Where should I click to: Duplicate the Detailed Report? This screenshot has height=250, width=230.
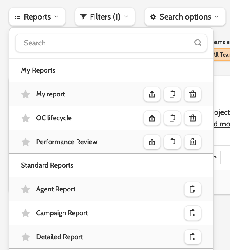coord(193,237)
